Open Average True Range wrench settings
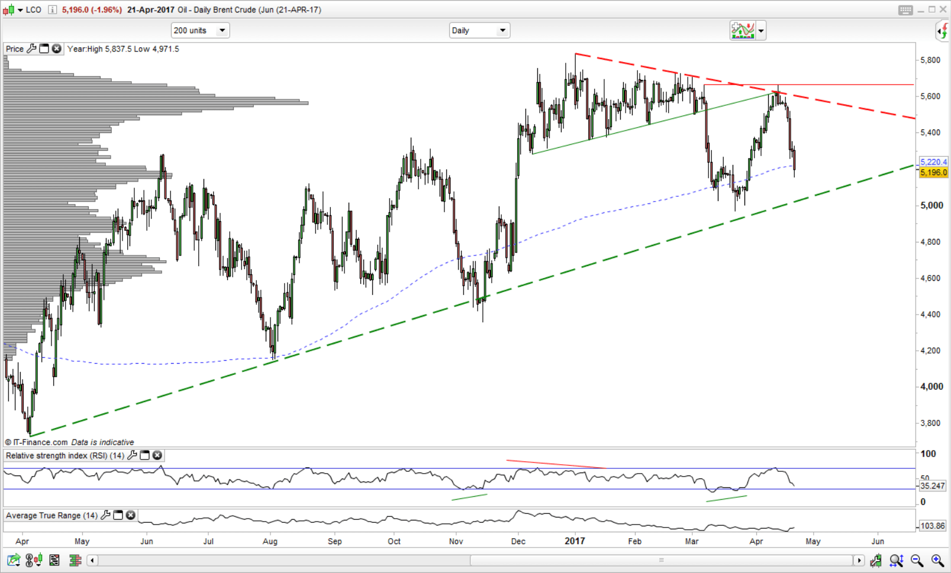 tap(105, 516)
